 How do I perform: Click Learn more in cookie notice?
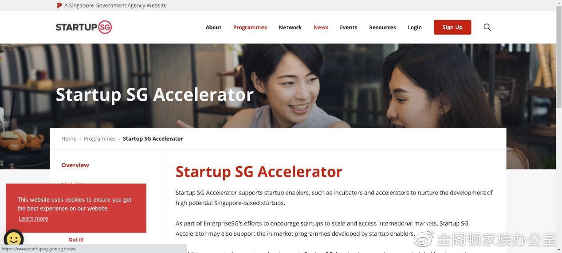[33, 218]
